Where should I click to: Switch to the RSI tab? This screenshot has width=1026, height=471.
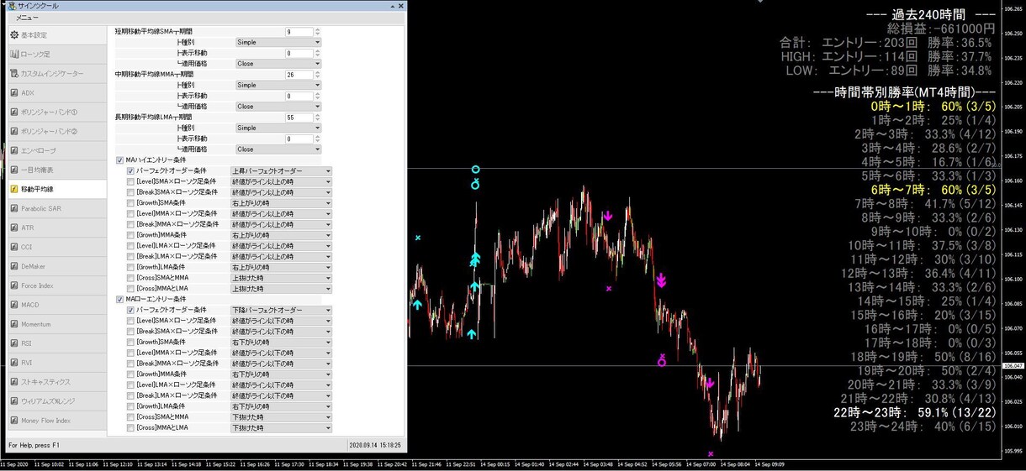coord(56,343)
